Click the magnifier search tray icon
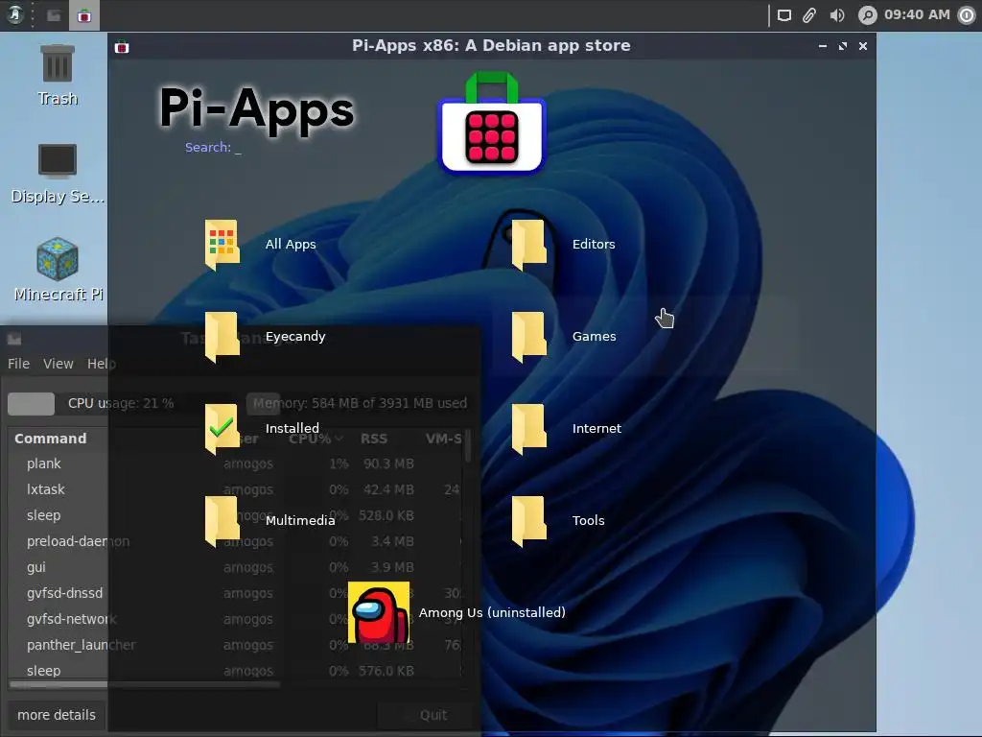The image size is (982, 737). (867, 15)
